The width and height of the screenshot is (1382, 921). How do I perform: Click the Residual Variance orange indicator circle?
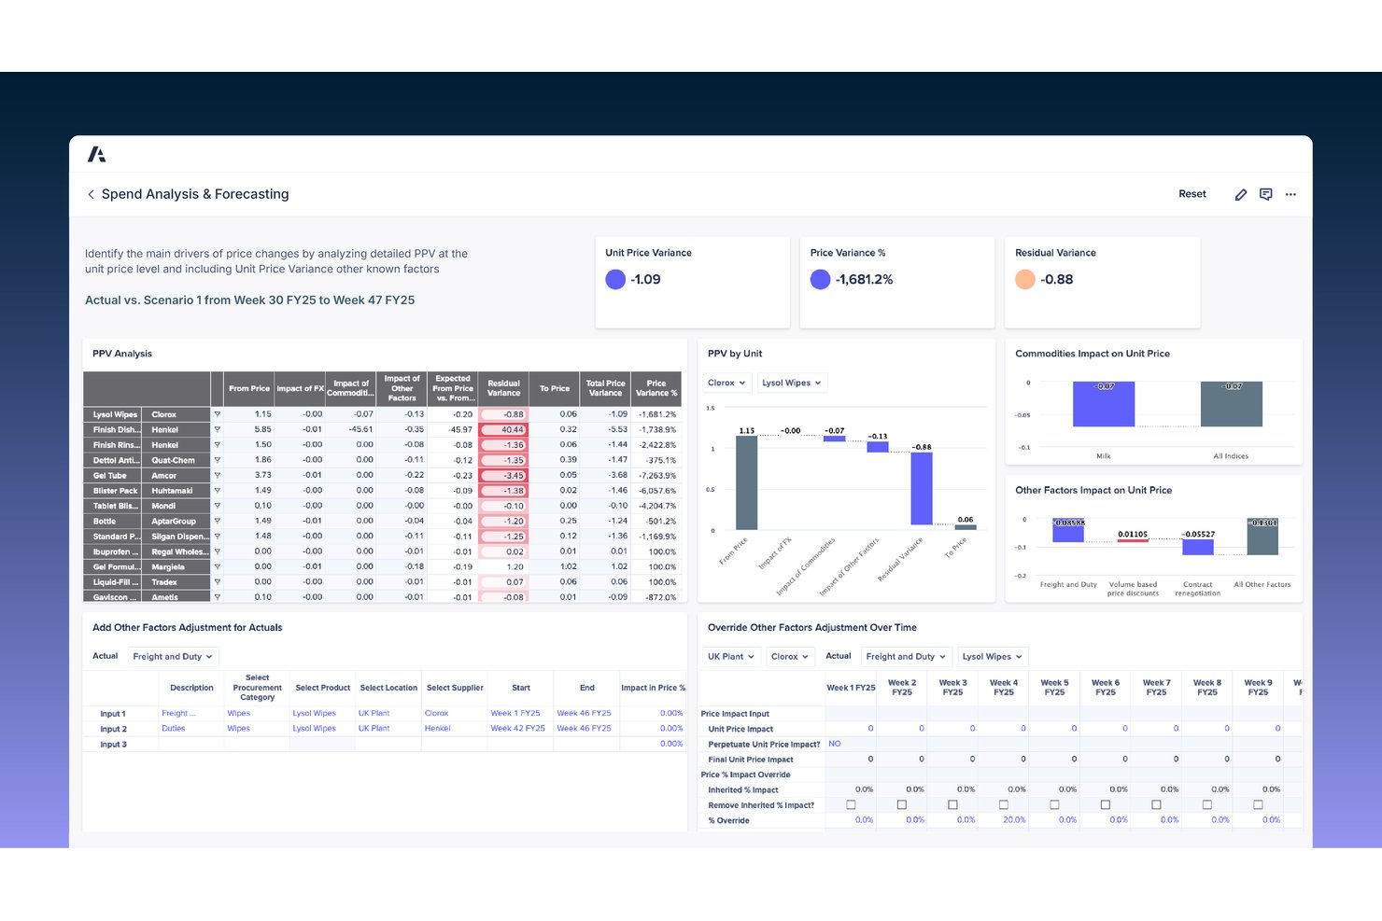point(1025,279)
